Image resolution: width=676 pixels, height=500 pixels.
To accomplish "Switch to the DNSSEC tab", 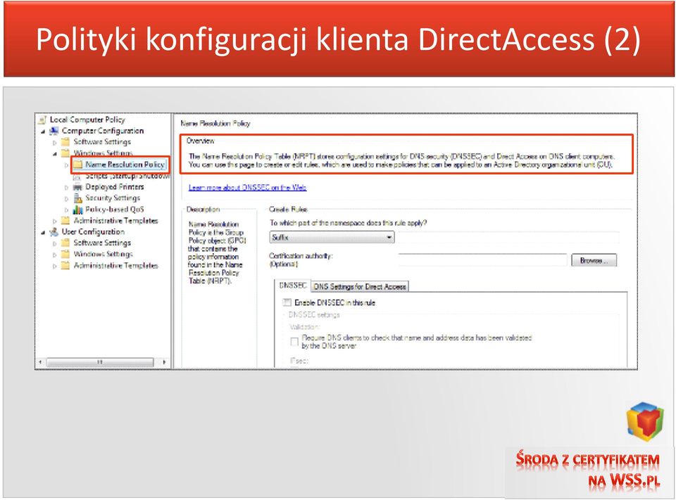I will click(293, 286).
